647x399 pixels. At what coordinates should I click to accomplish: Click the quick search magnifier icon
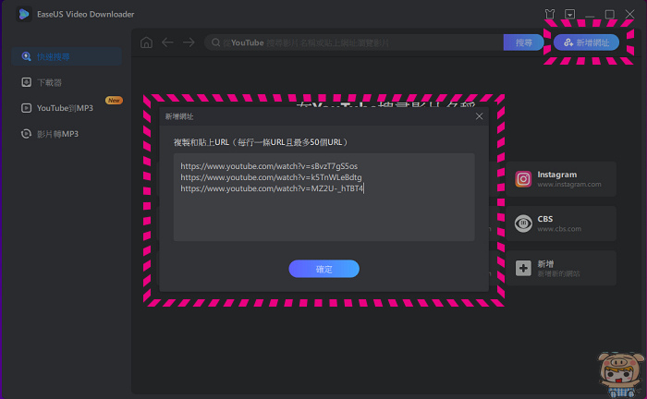27,56
